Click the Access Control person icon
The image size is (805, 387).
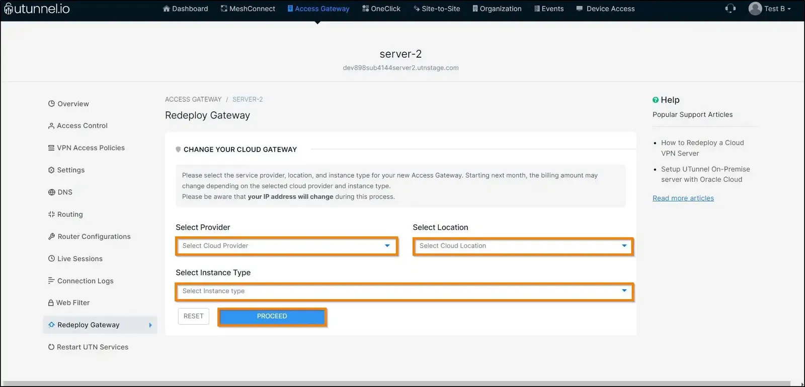tap(51, 126)
